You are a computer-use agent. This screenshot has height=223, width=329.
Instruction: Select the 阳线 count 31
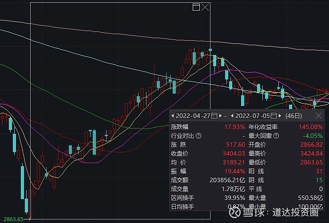[319, 171]
